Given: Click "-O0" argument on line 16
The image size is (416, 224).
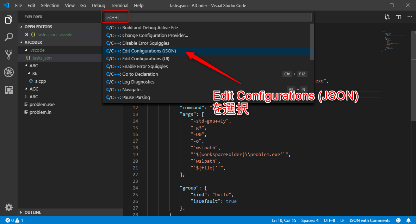Looking at the screenshot, I should pyautogui.click(x=197, y=134).
